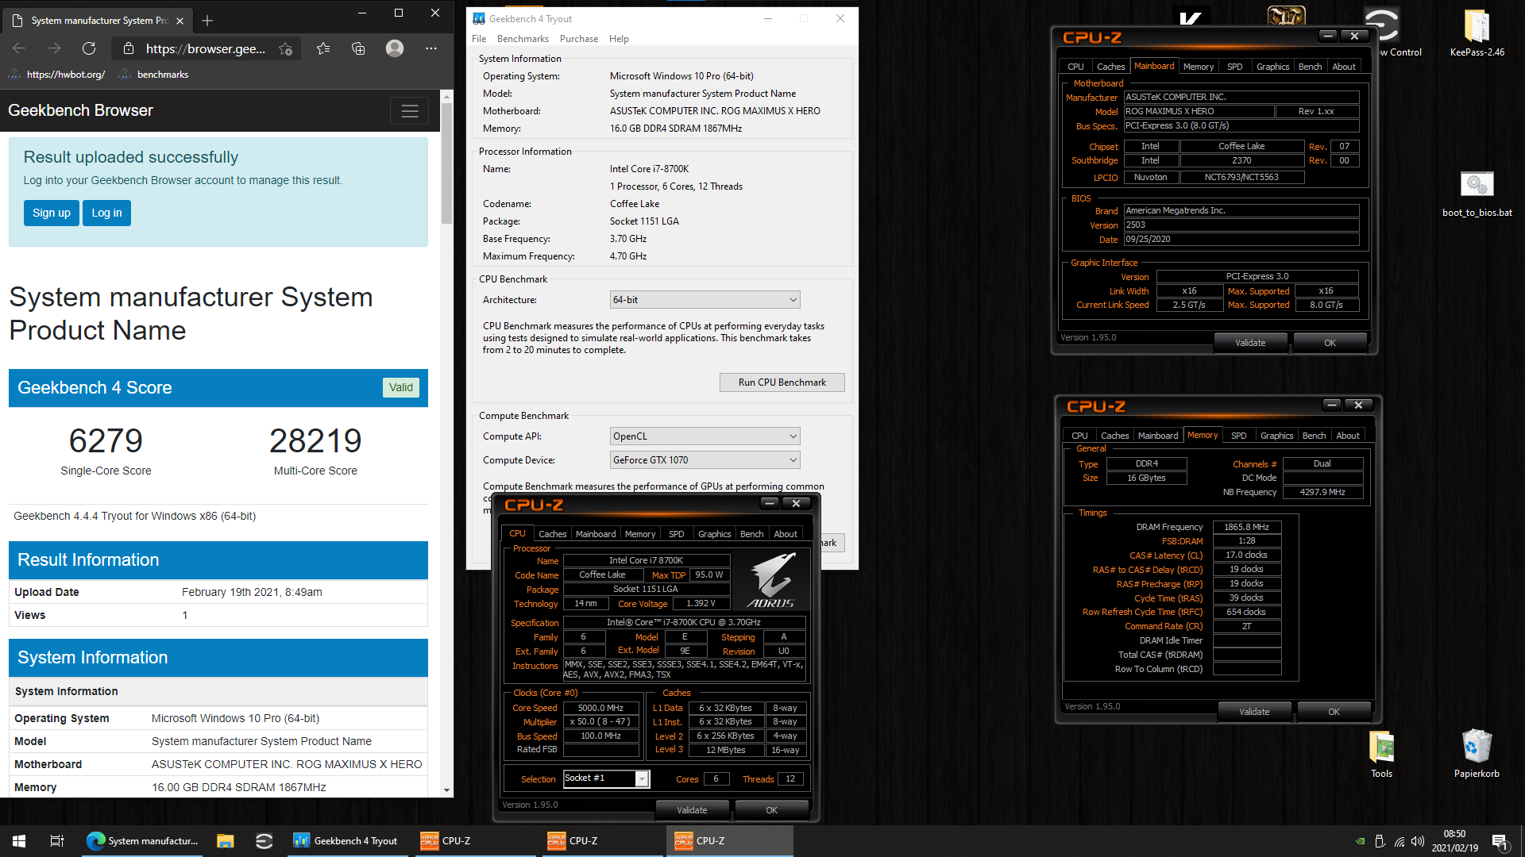Click the Edge taskbar item

[x=142, y=841]
